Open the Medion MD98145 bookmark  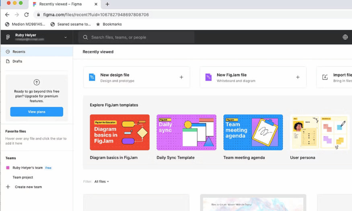[25, 24]
